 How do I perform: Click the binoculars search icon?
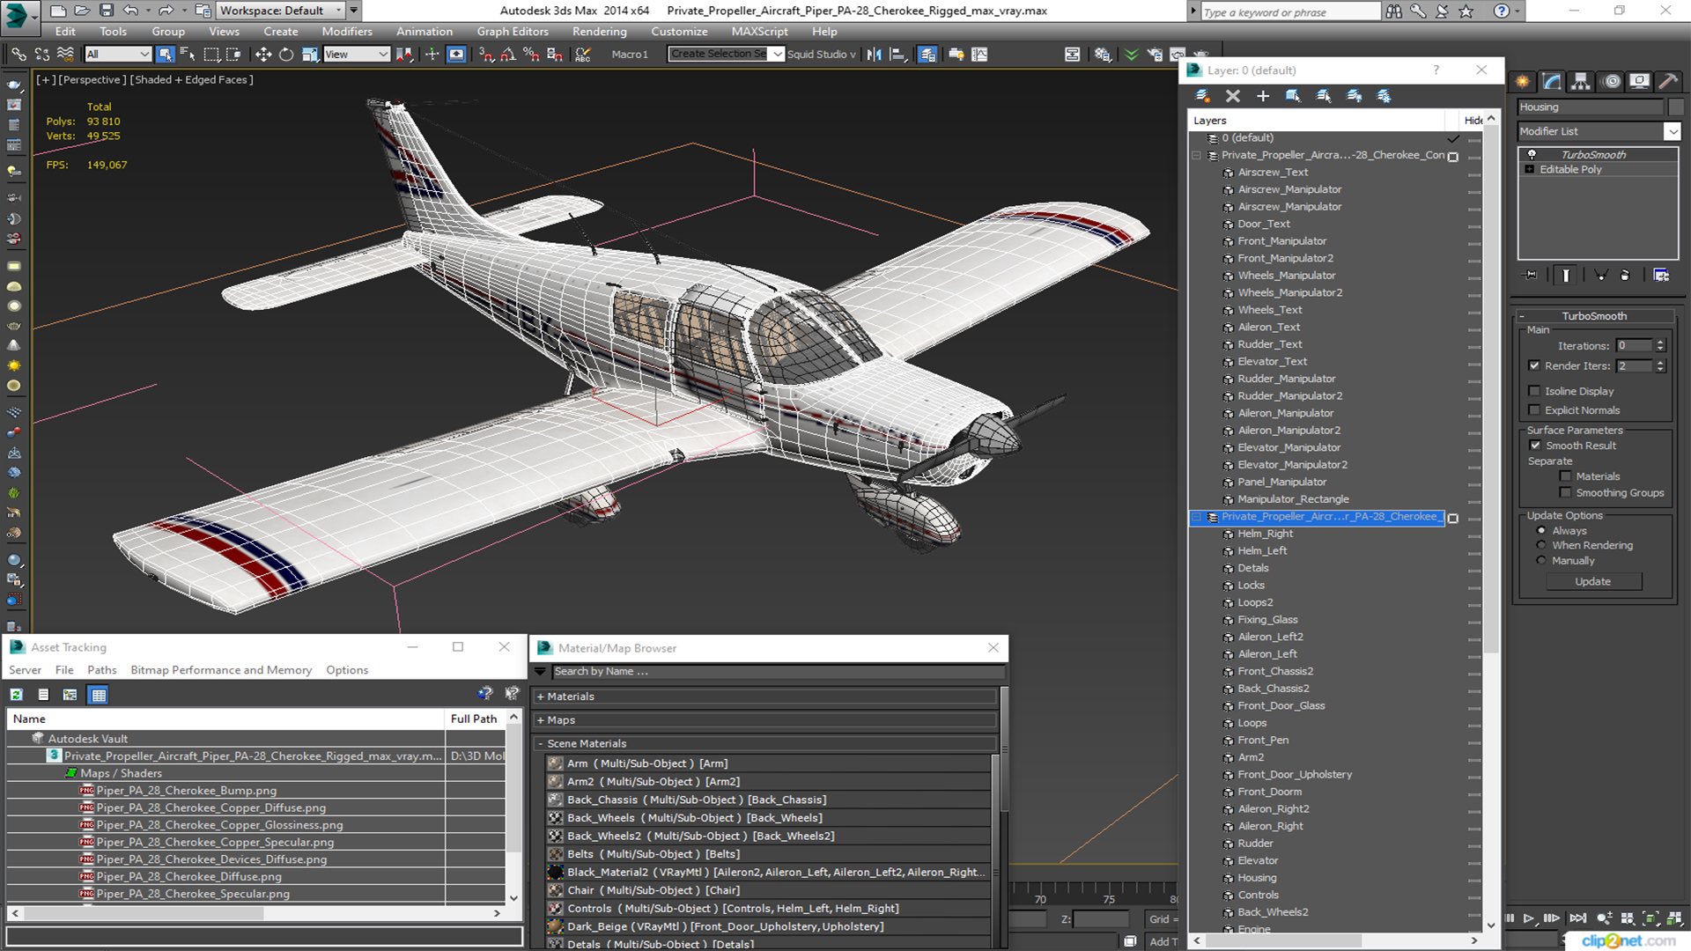[x=1393, y=11]
